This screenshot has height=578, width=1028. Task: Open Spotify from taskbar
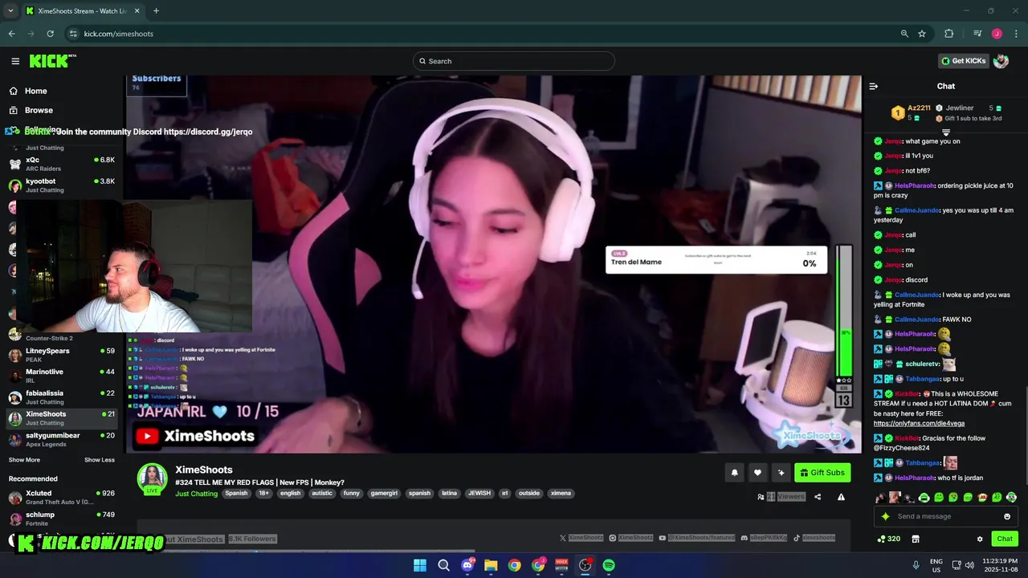click(x=609, y=565)
